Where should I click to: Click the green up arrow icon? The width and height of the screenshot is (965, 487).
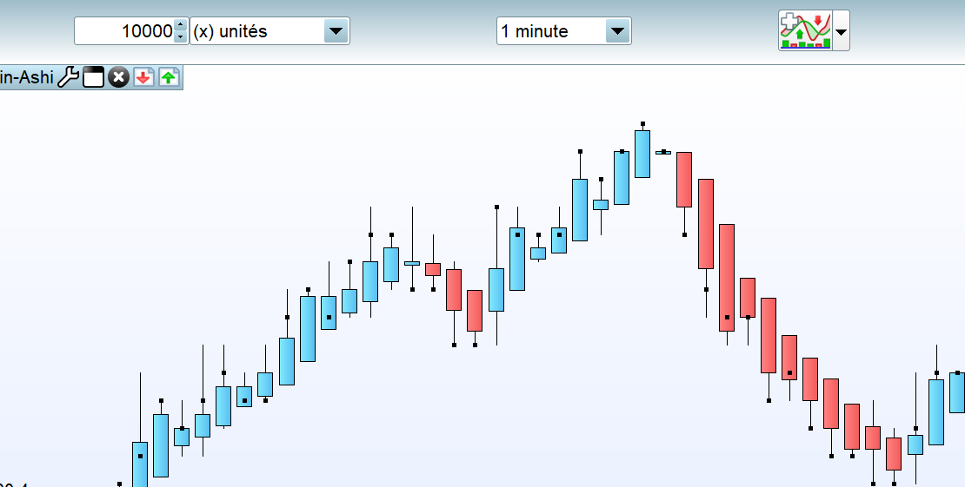click(169, 77)
